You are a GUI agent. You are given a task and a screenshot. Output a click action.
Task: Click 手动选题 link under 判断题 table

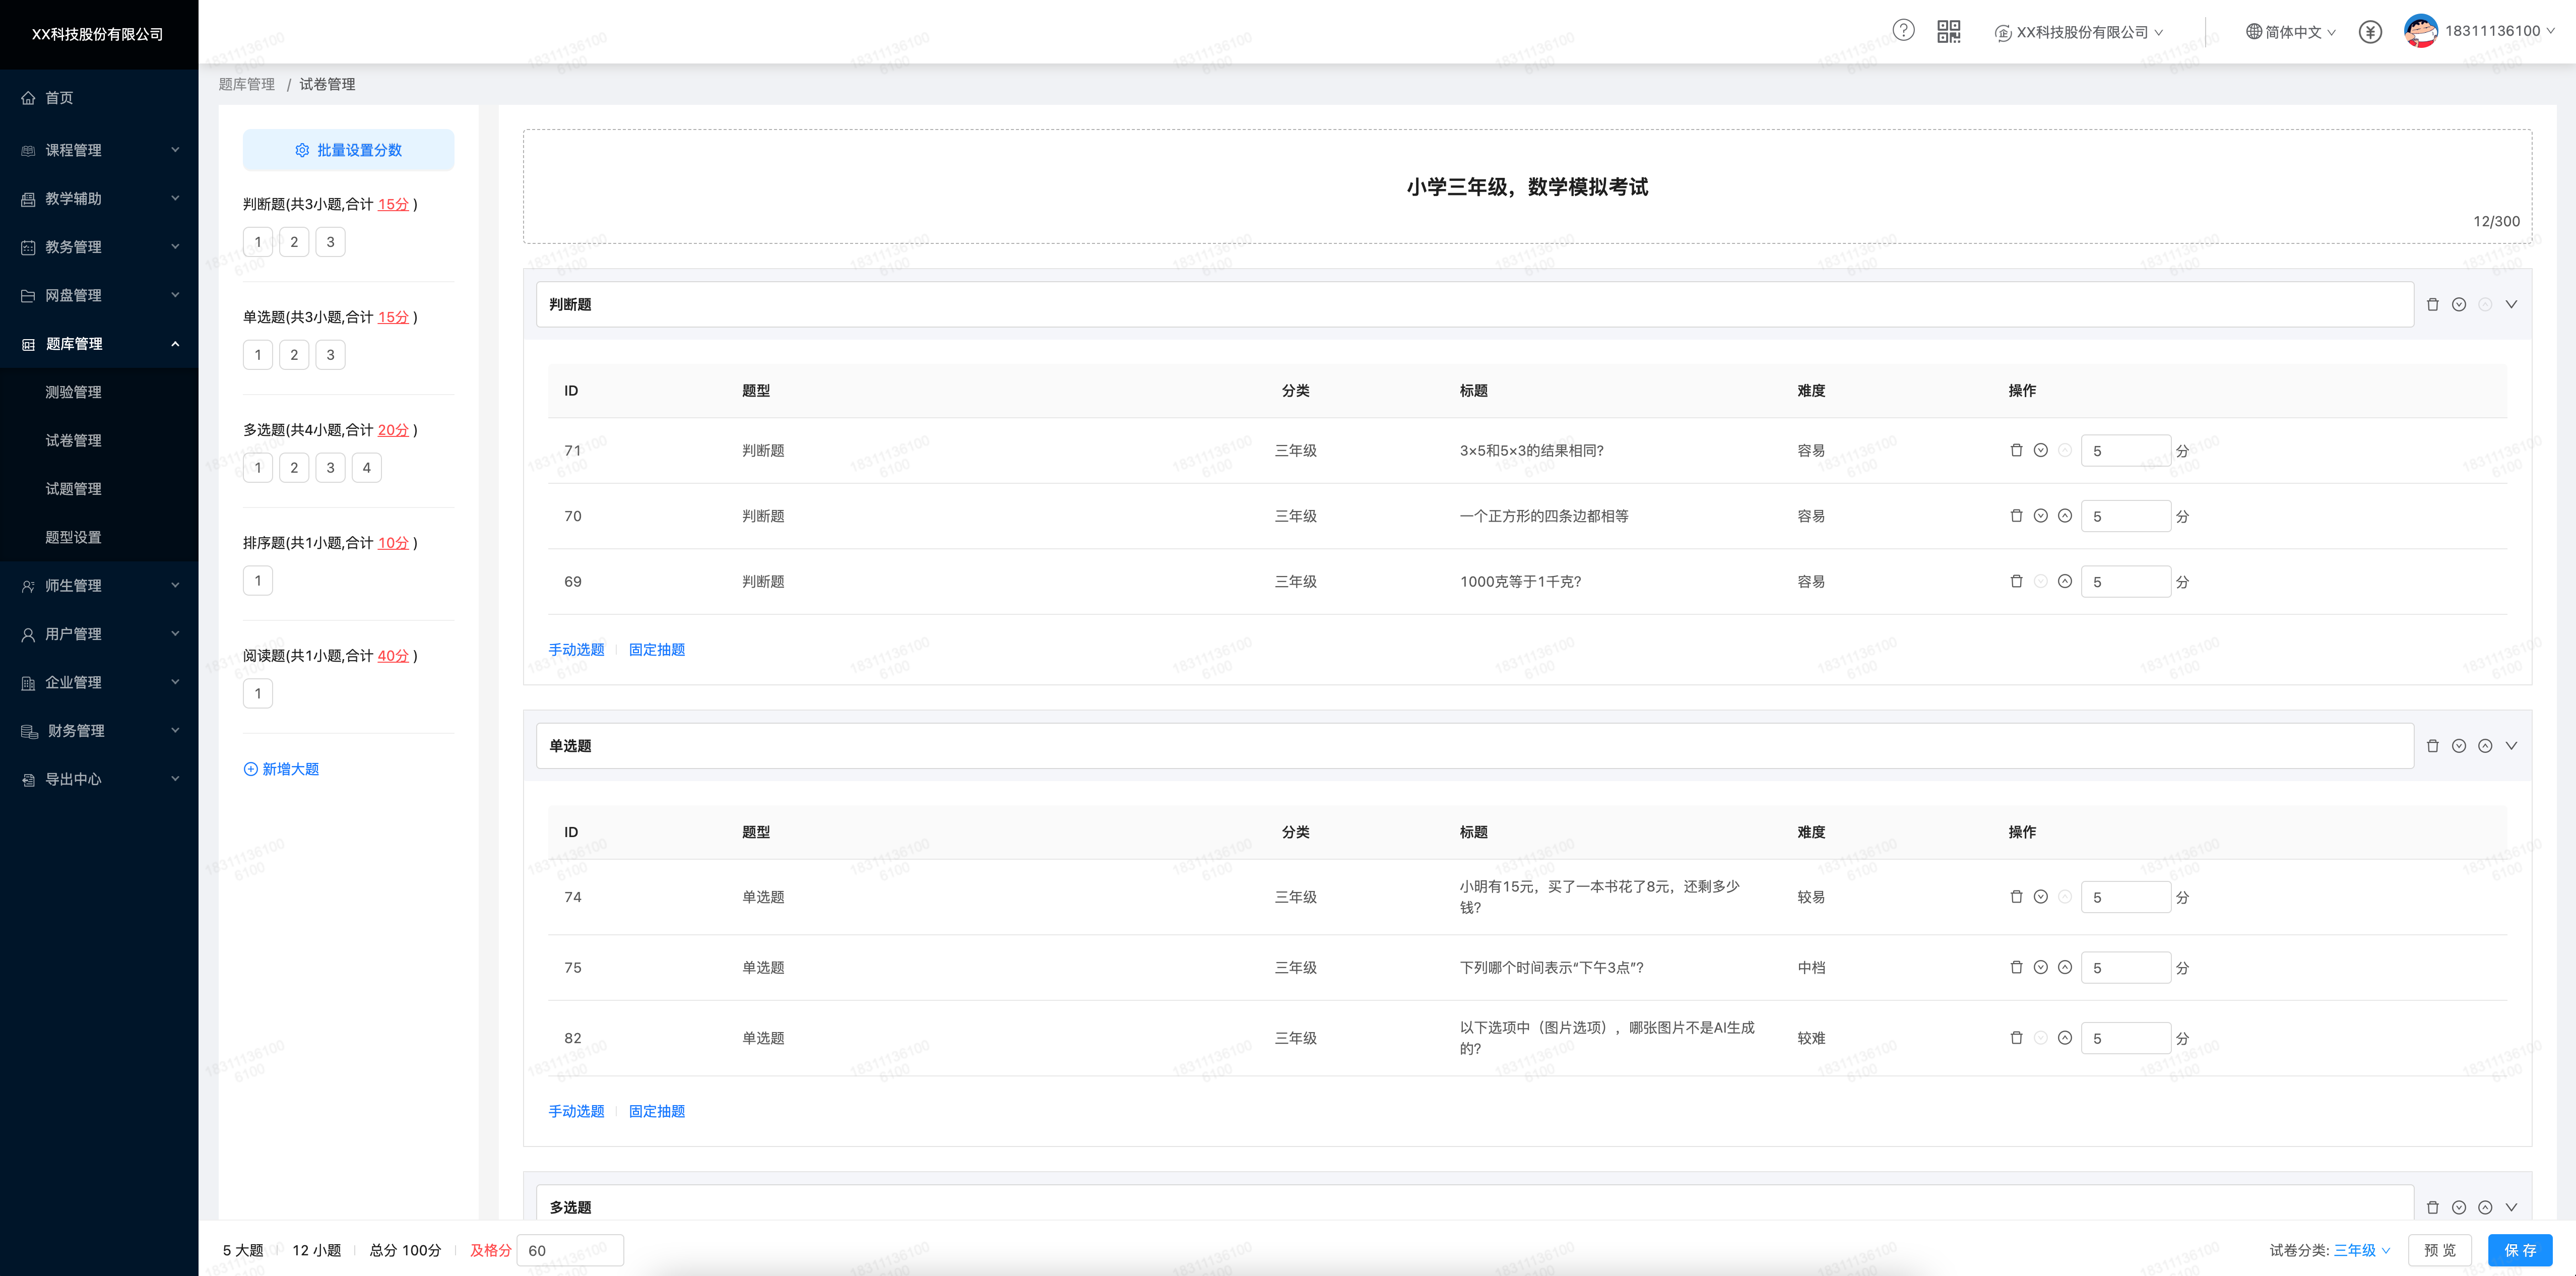(x=576, y=650)
